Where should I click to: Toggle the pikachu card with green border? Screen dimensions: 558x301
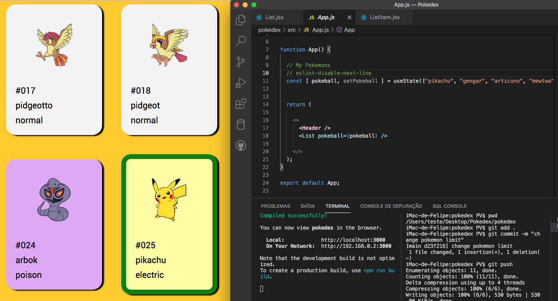[x=169, y=224]
